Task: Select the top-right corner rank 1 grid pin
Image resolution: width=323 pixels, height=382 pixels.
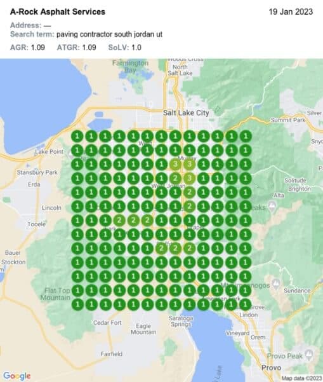Action: [x=246, y=136]
